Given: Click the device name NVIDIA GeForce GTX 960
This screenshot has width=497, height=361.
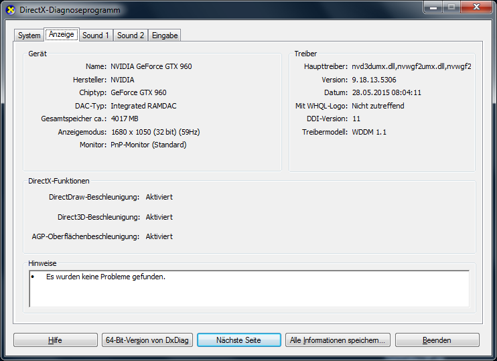Looking at the screenshot, I should click(x=151, y=67).
